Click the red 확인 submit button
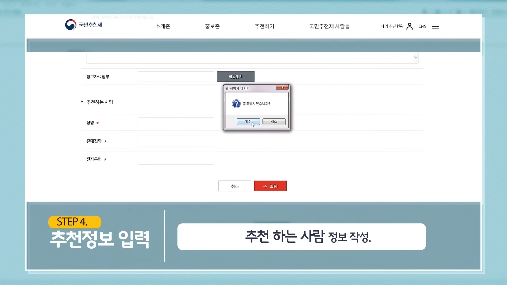Image resolution: width=507 pixels, height=285 pixels. tap(270, 186)
